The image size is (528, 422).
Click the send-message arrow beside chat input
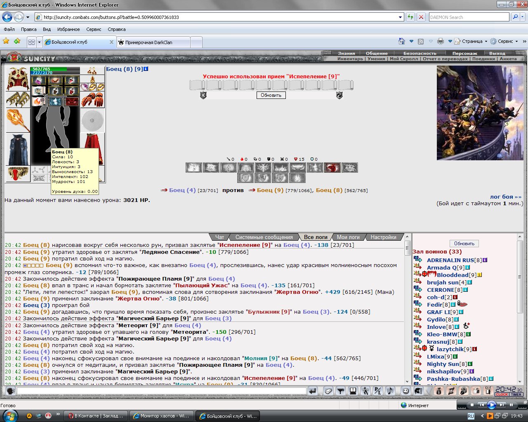pyautogui.click(x=313, y=391)
